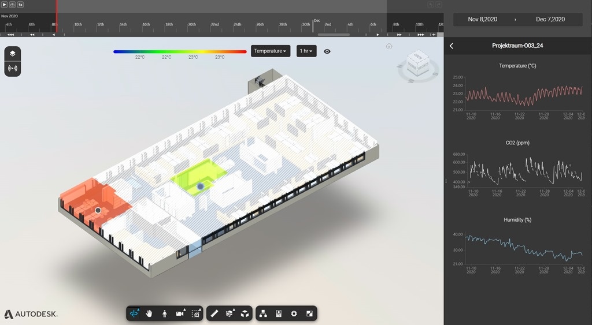Select the Orbit tool in bottom toolbar

pyautogui.click(x=135, y=313)
